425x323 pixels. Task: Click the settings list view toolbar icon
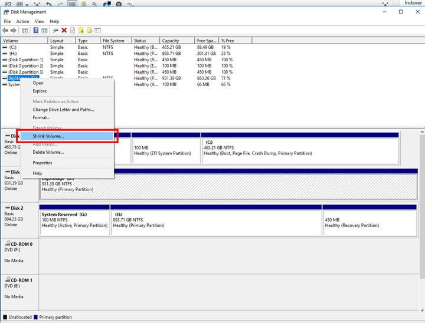tap(98, 30)
